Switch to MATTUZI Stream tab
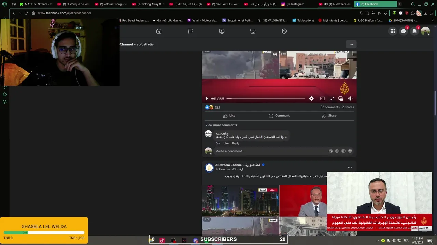The height and width of the screenshot is (245, 437). [x=36, y=4]
